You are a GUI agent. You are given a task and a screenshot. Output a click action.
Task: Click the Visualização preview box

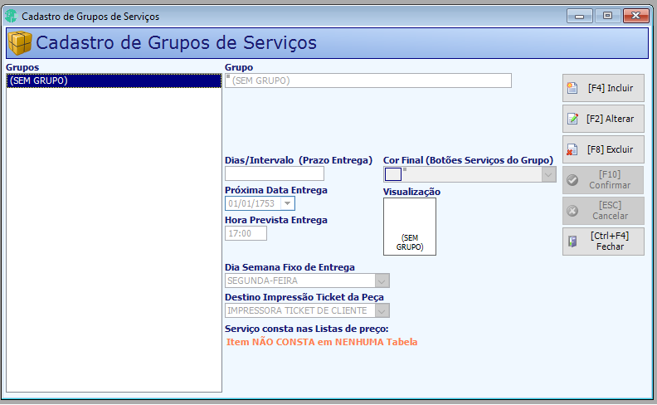point(409,227)
